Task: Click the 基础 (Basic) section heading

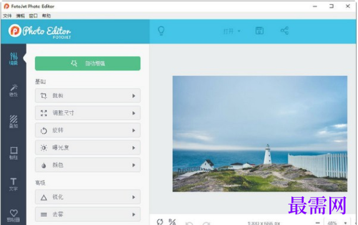Action: [x=41, y=82]
